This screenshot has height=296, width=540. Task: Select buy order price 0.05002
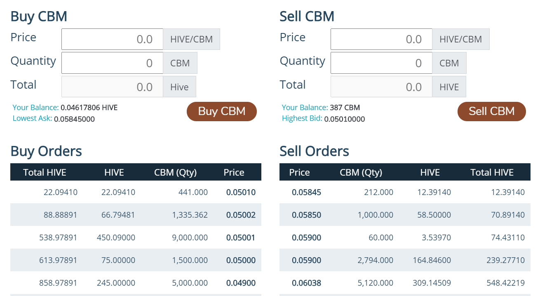(x=241, y=215)
